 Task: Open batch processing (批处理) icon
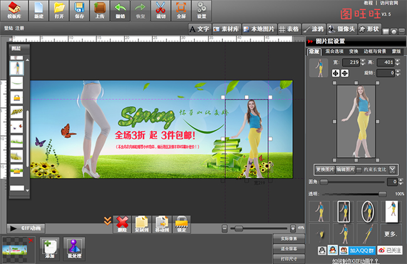coord(75,249)
